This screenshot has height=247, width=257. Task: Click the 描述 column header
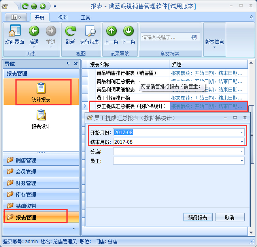point(209,64)
